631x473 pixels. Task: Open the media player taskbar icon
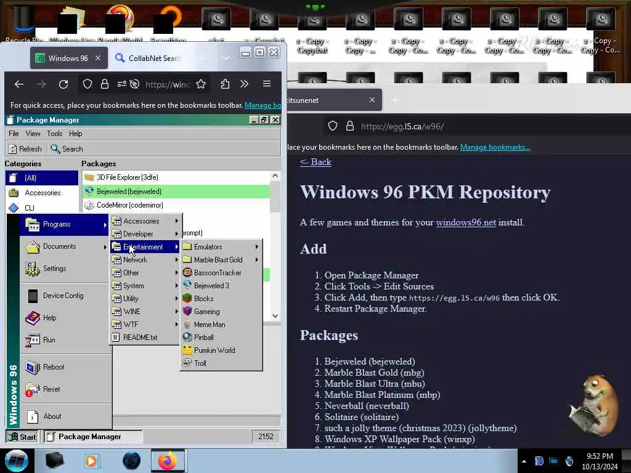[x=91, y=461]
